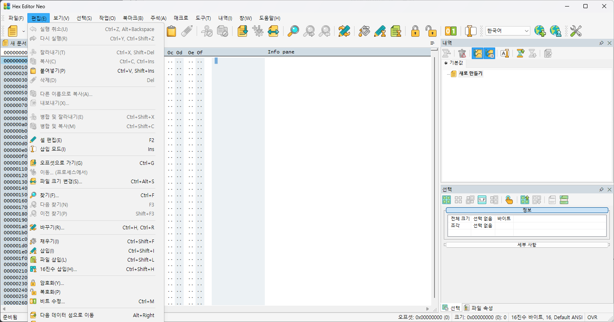Open the 파일(F) menu
Viewport: 614px width, 322px height.
click(16, 18)
